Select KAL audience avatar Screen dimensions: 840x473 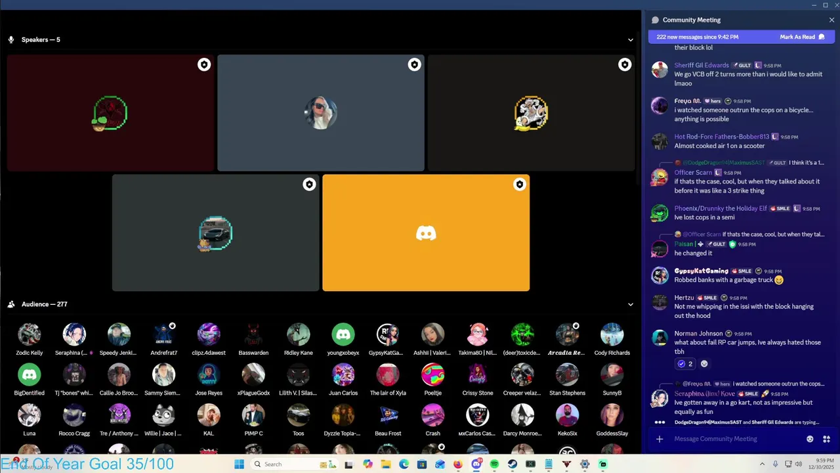point(209,415)
